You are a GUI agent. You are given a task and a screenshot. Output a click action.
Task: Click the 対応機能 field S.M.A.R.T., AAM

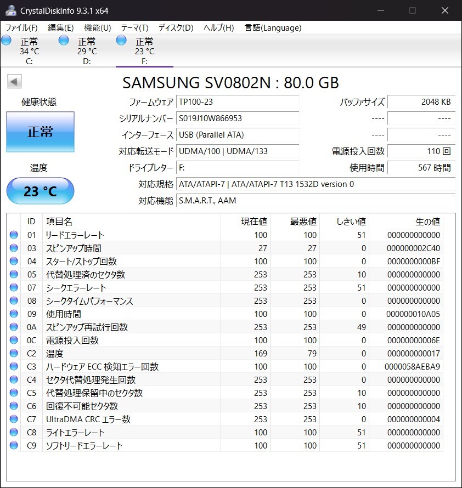click(x=316, y=201)
